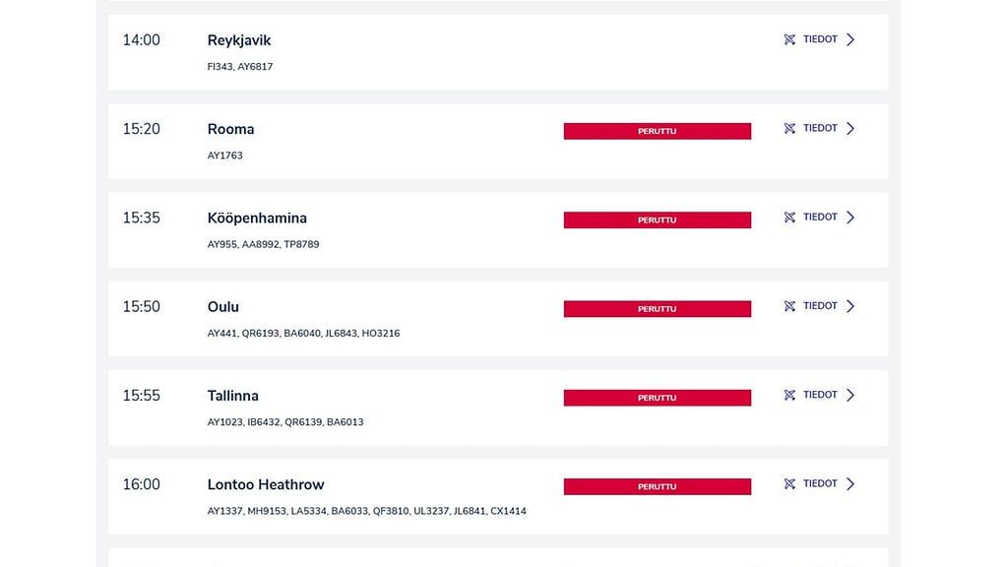Expand the Kööpenhamina flight details chevron
Screen dimensions: 1008x567
click(x=850, y=218)
